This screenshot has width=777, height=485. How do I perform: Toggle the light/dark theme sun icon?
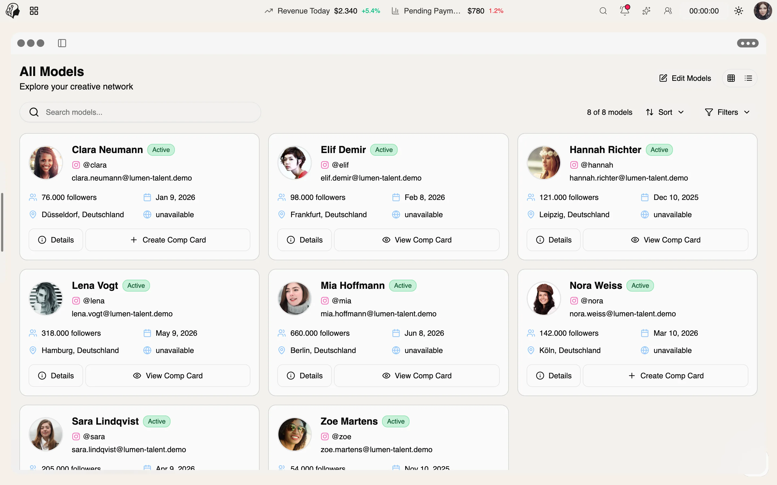(x=738, y=11)
